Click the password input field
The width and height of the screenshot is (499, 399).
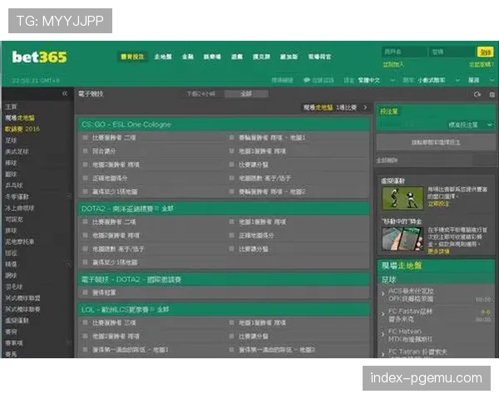[451, 52]
